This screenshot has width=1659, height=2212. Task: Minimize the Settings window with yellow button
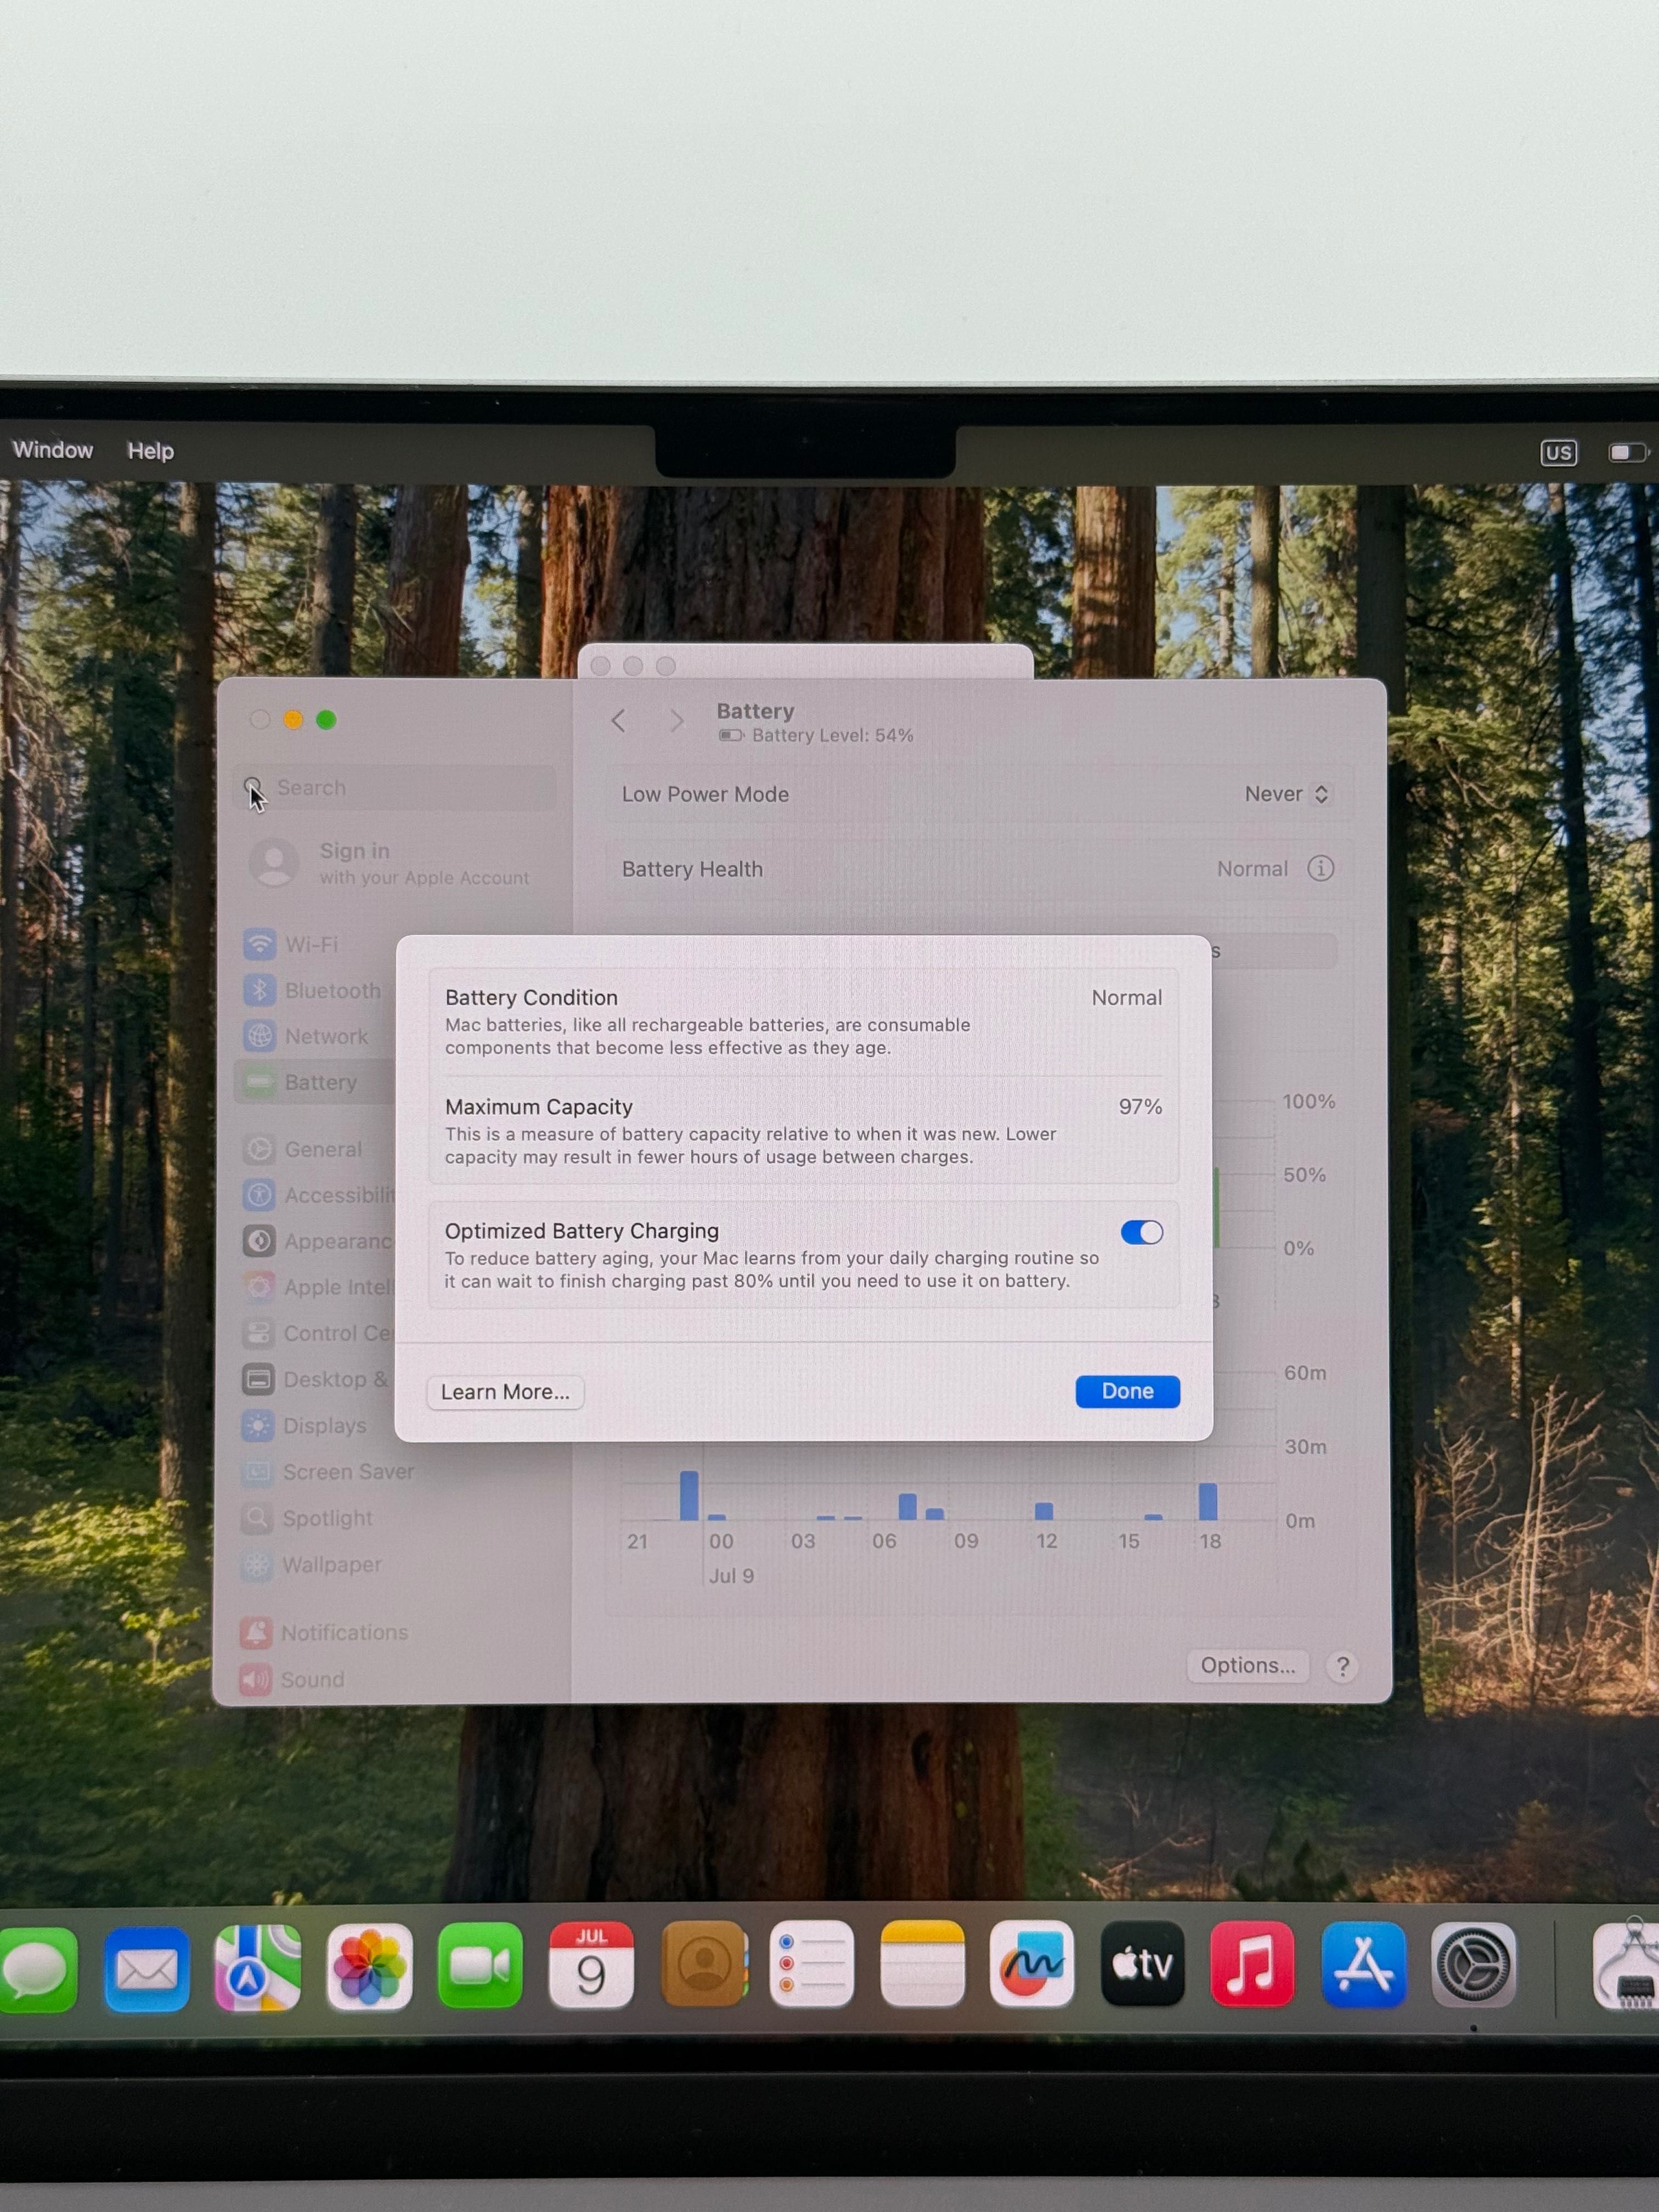pyautogui.click(x=293, y=720)
